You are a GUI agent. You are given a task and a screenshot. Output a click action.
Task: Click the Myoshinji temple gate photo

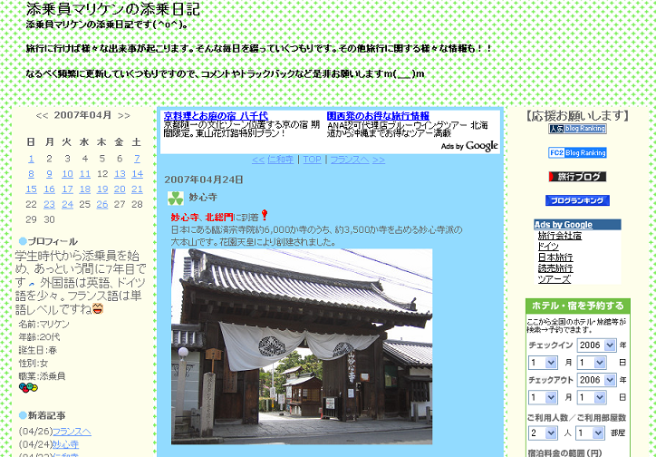click(x=302, y=346)
